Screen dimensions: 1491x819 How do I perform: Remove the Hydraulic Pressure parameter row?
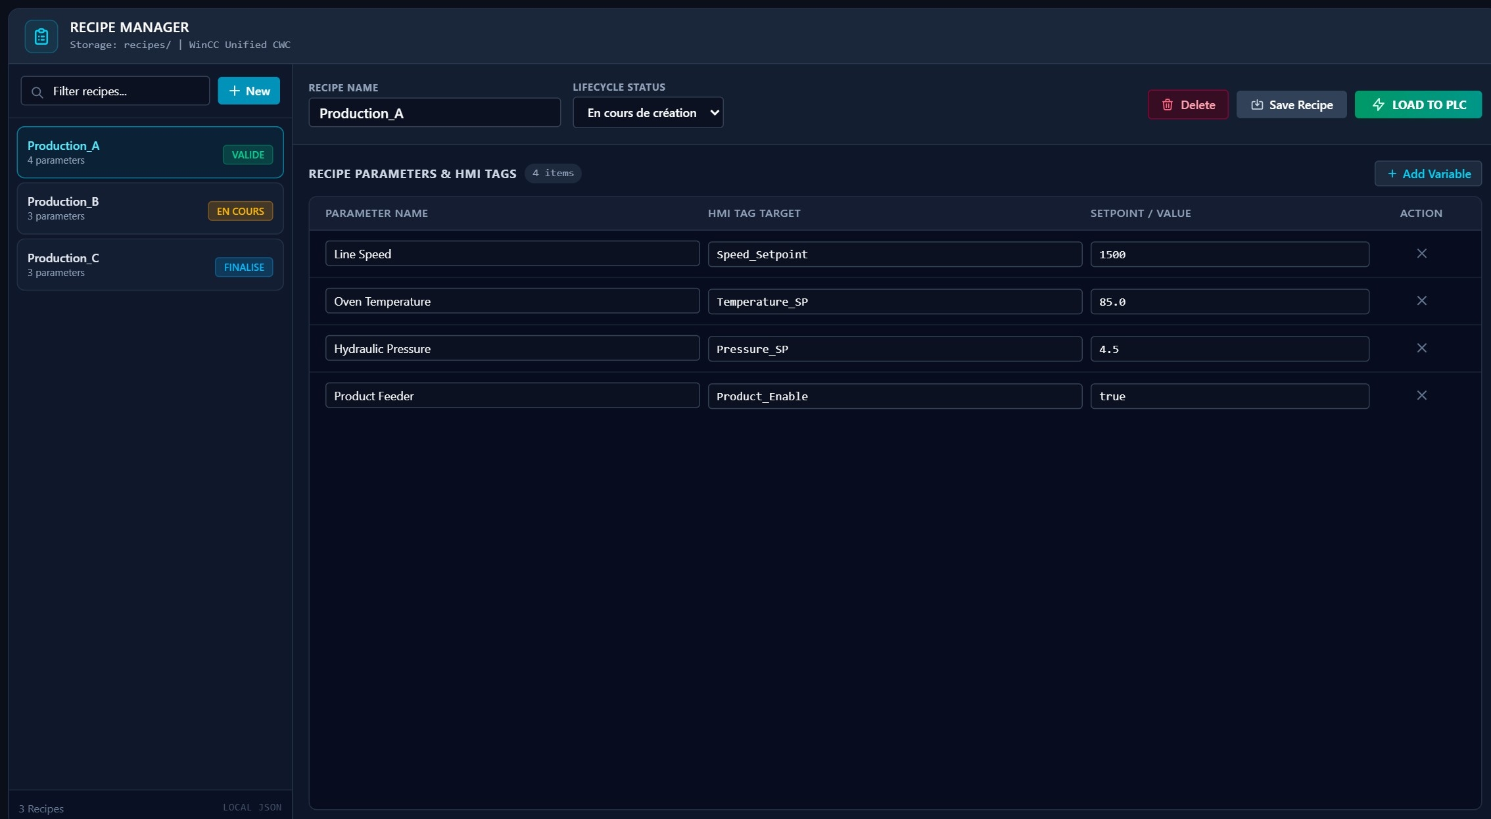point(1421,348)
